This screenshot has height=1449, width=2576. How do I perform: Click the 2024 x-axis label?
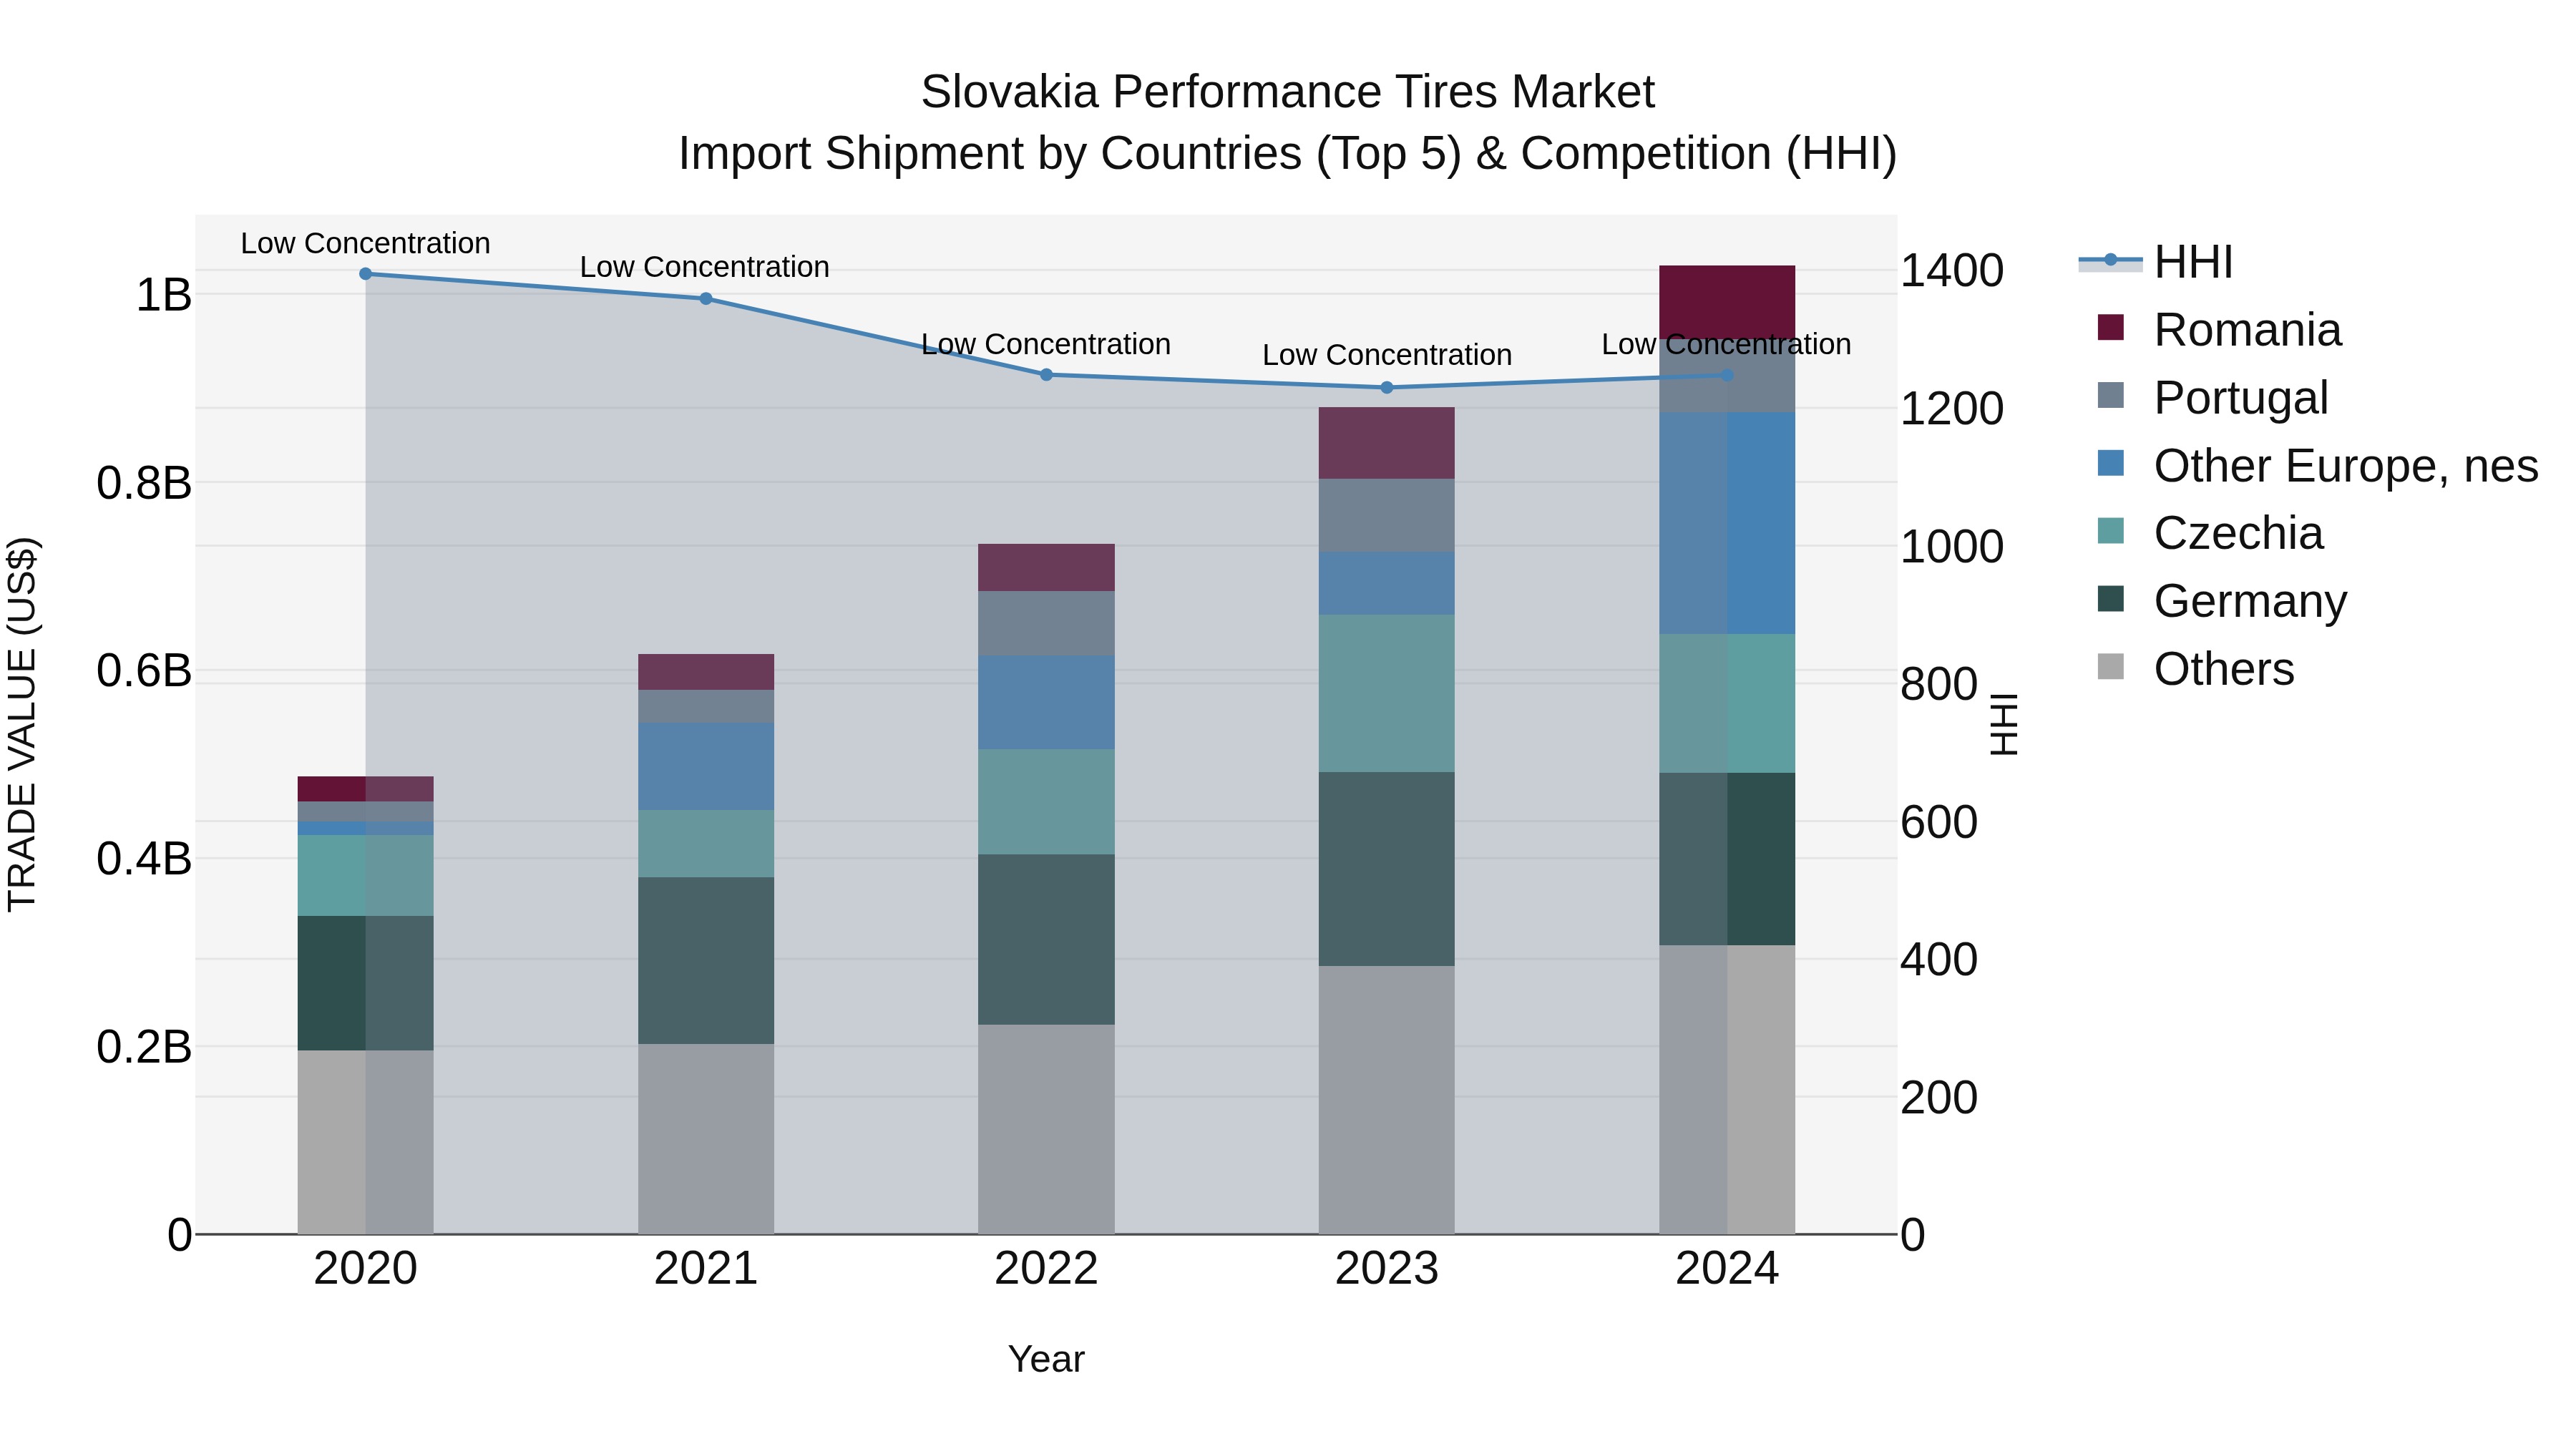1727,1269
